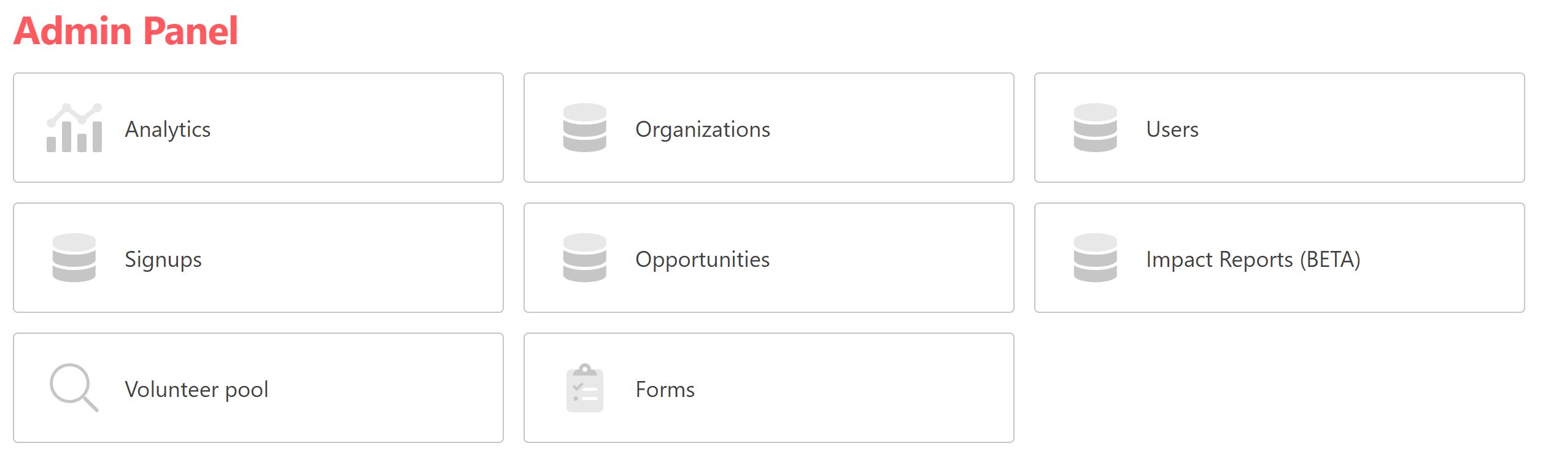
Task: Open Impact Reports (BETA) label
Action: pyautogui.click(x=1253, y=260)
